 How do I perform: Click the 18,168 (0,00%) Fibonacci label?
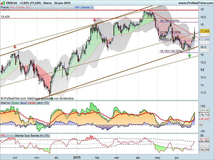[170, 21]
